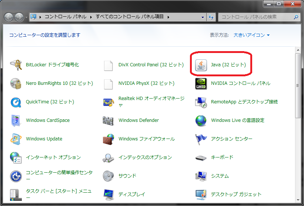Open the Ease of Access Center icon
Viewport: 304px width, 206px height.
coord(16,176)
